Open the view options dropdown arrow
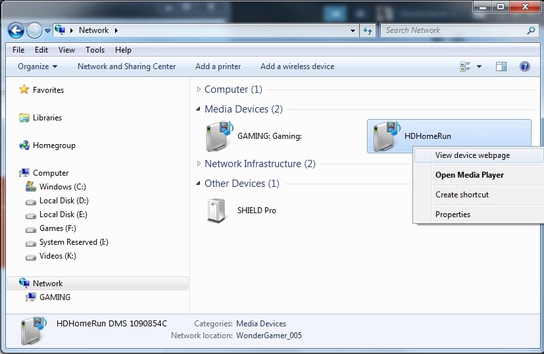 click(x=479, y=66)
